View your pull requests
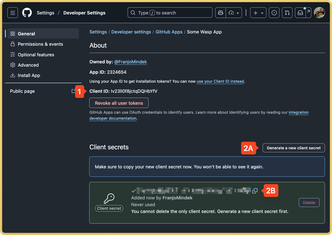This screenshot has height=235, width=332. (x=287, y=13)
